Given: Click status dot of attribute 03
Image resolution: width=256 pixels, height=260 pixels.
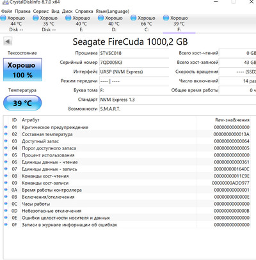Looking at the screenshot, I should point(6,141).
